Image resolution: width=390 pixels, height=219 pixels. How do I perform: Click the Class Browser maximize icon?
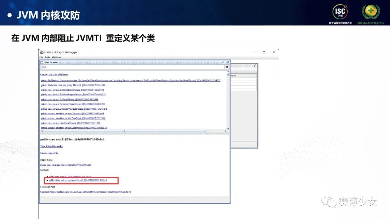click(223, 62)
